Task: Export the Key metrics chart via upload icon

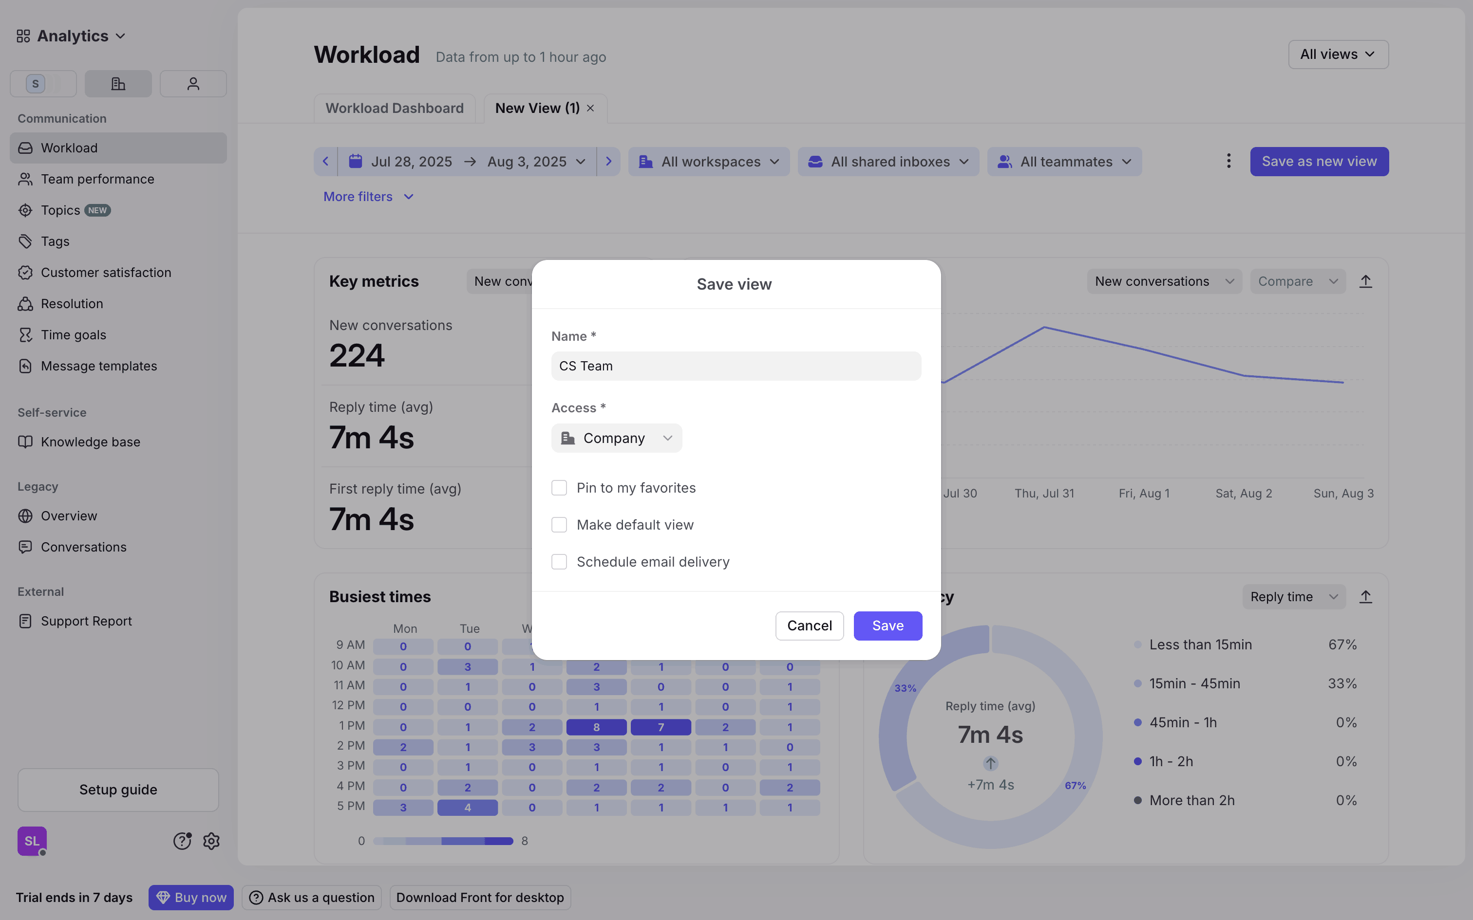Action: tap(1365, 282)
